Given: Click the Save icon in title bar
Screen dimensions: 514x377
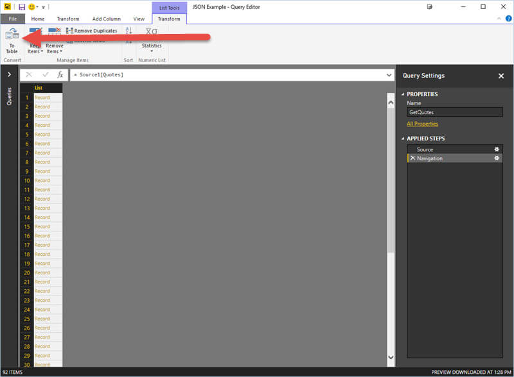Looking at the screenshot, I should 21,6.
